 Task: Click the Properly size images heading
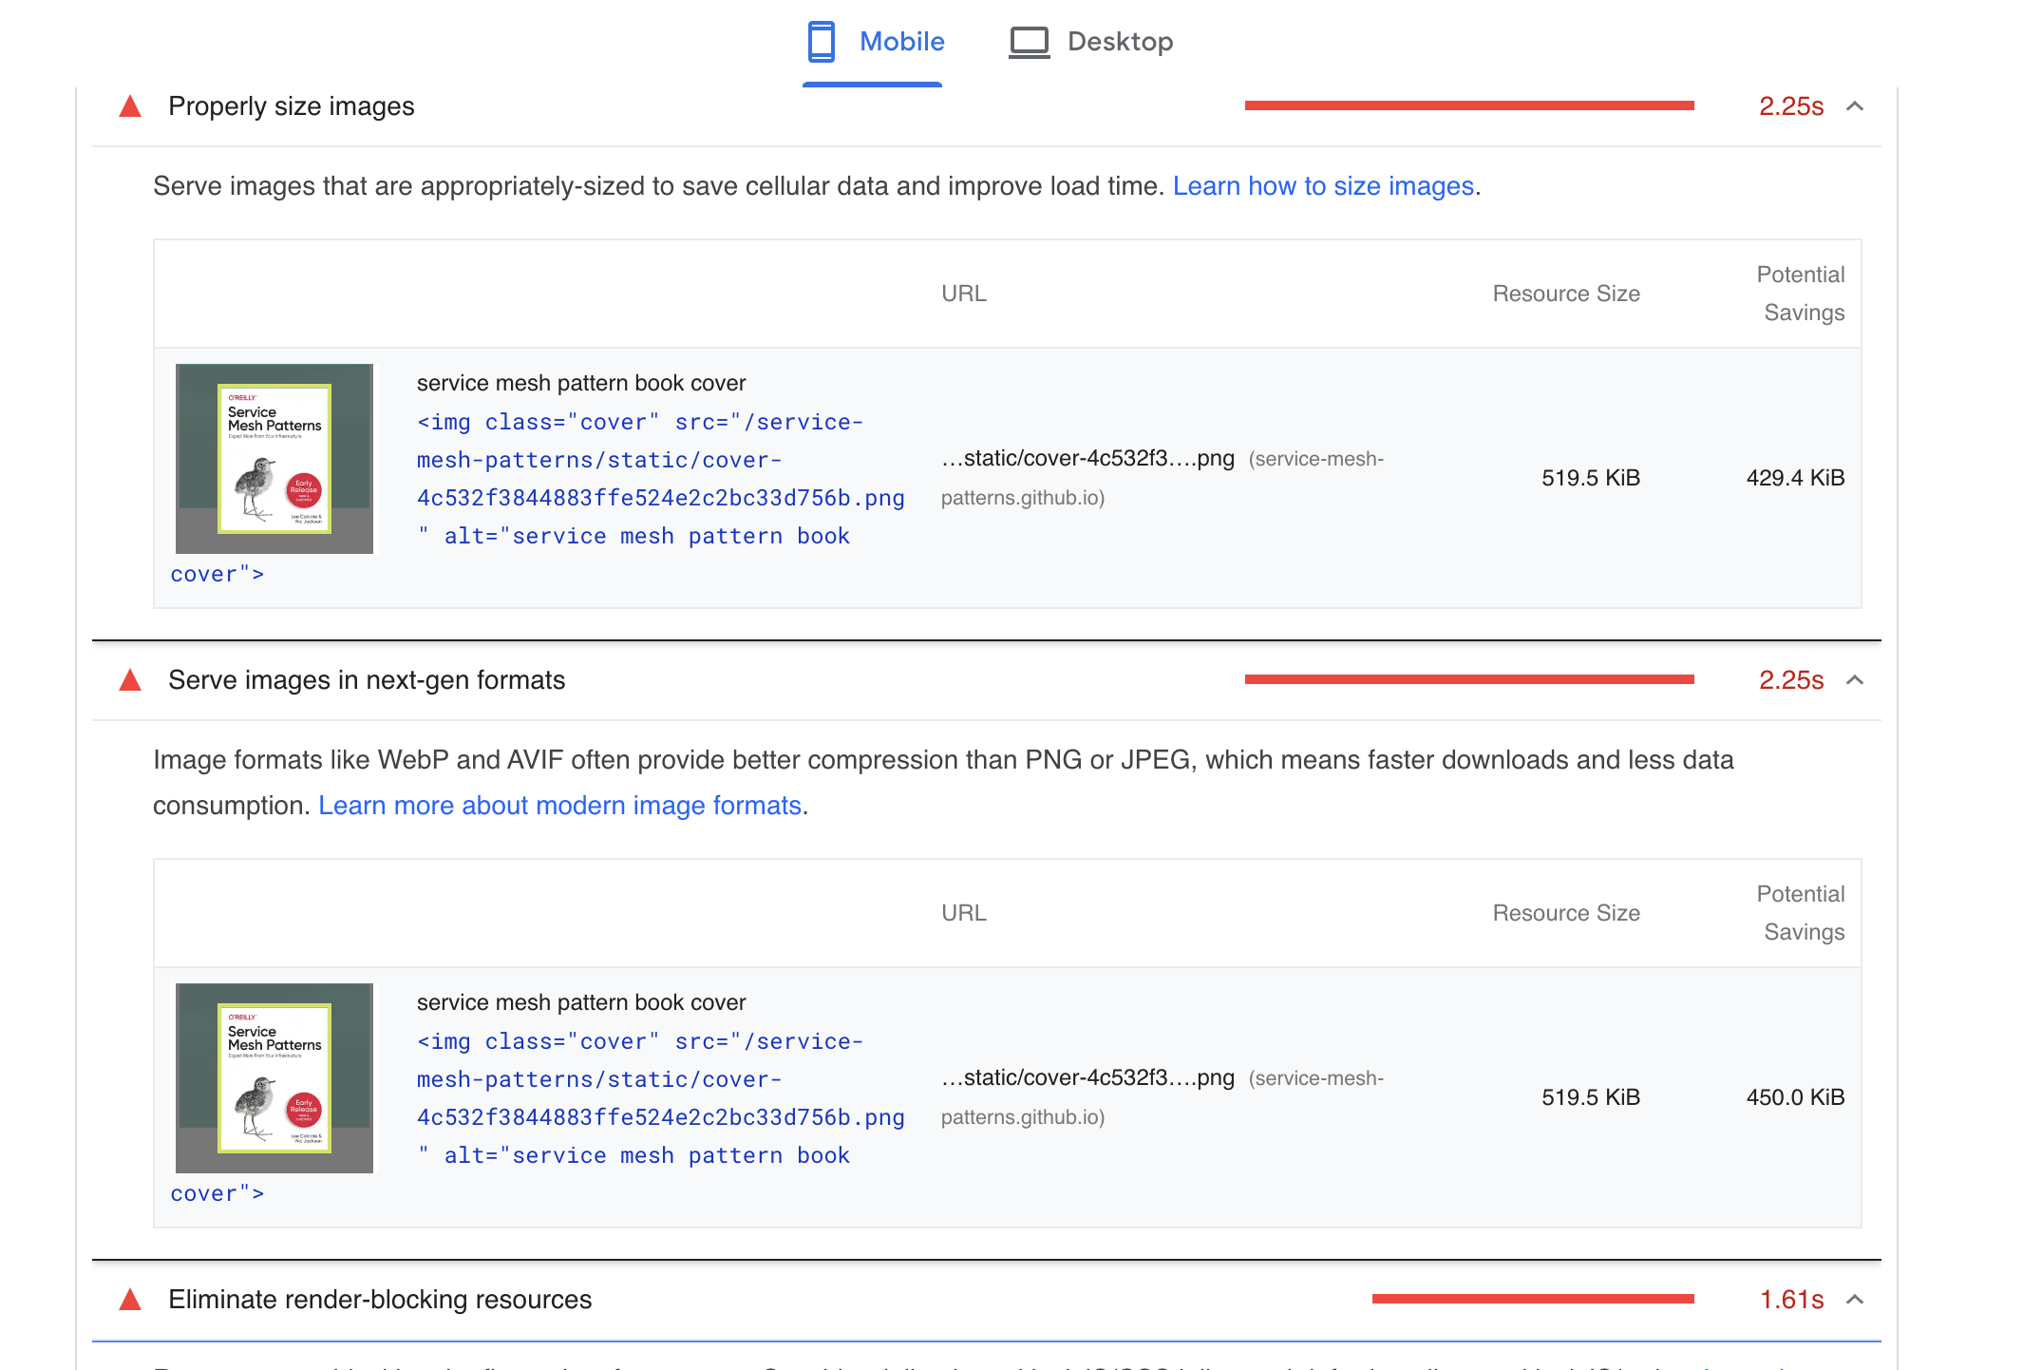coord(292,105)
